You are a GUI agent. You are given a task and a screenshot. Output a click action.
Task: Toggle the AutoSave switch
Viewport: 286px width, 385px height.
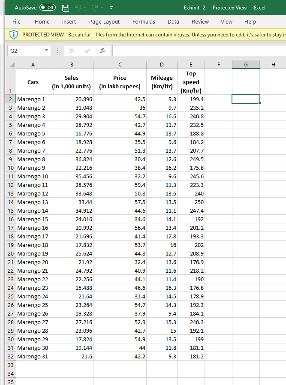(x=47, y=8)
